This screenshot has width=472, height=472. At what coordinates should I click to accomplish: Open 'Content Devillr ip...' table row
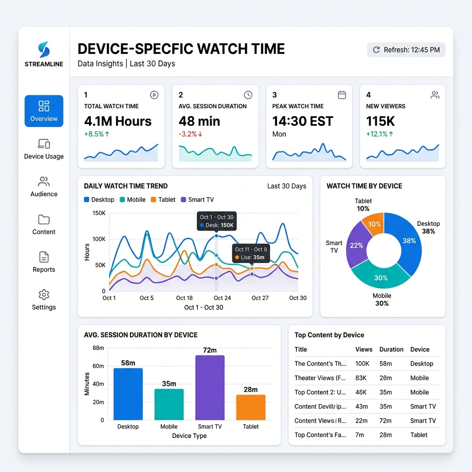click(366, 407)
